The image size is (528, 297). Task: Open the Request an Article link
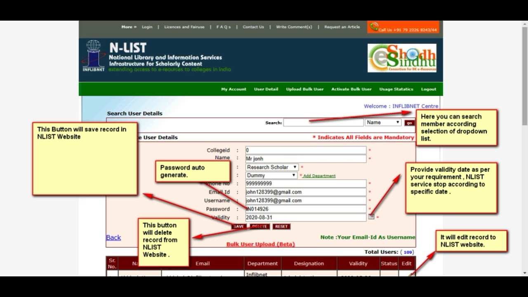point(342,27)
